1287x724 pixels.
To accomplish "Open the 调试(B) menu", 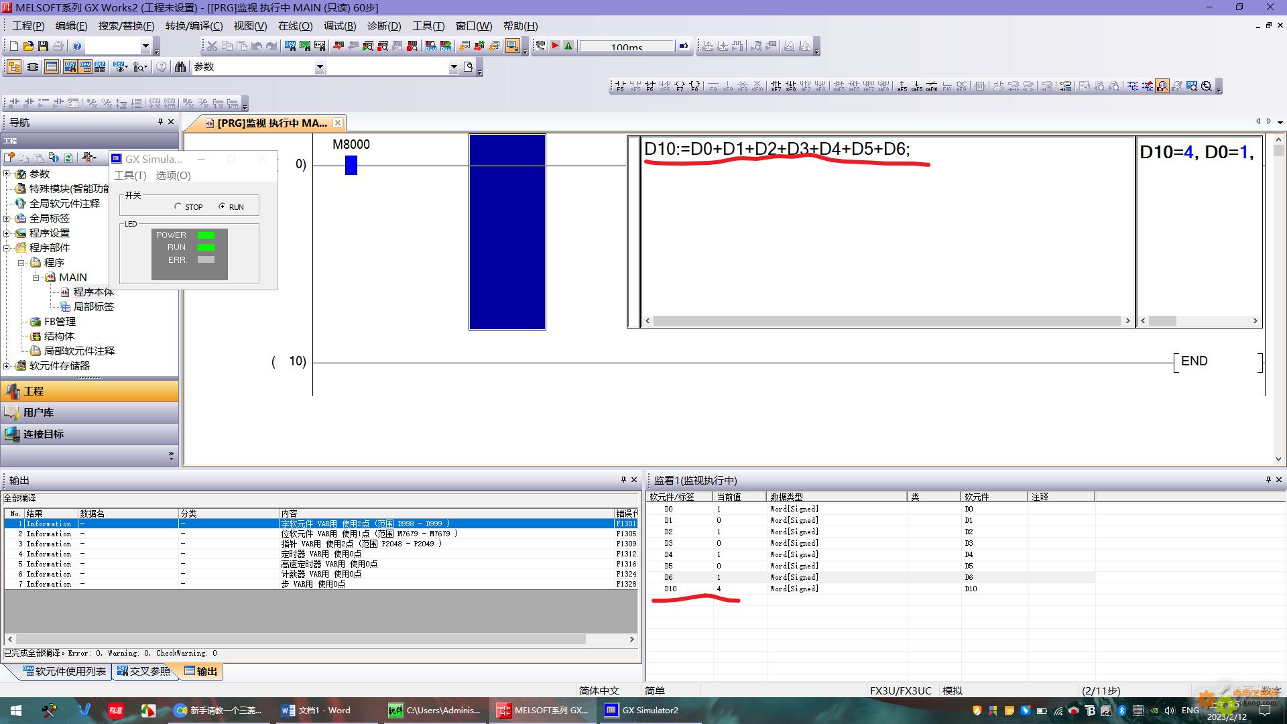I will [340, 26].
